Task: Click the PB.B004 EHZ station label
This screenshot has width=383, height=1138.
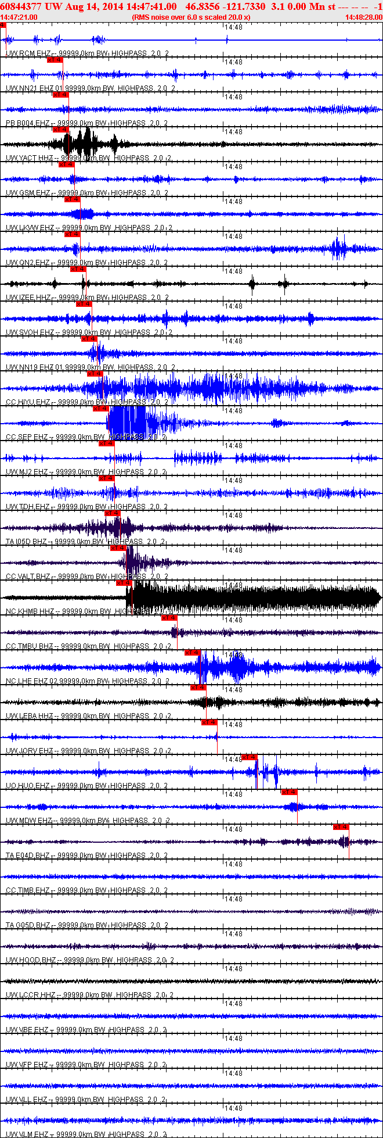Action: click(28, 123)
